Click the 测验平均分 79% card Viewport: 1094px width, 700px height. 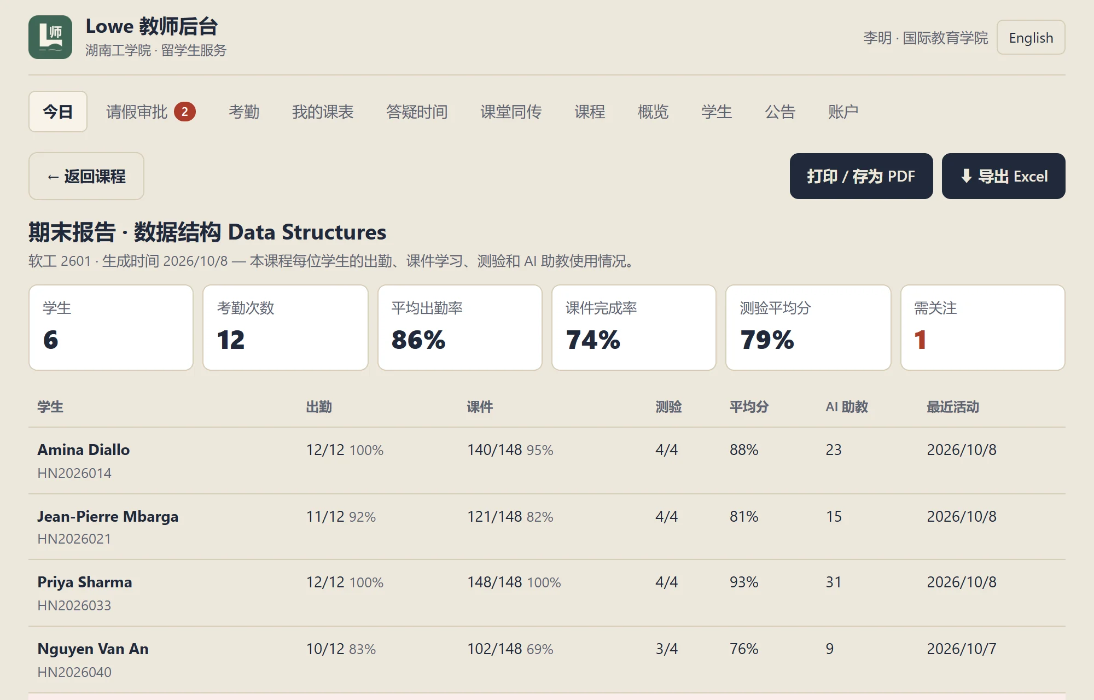click(x=808, y=328)
